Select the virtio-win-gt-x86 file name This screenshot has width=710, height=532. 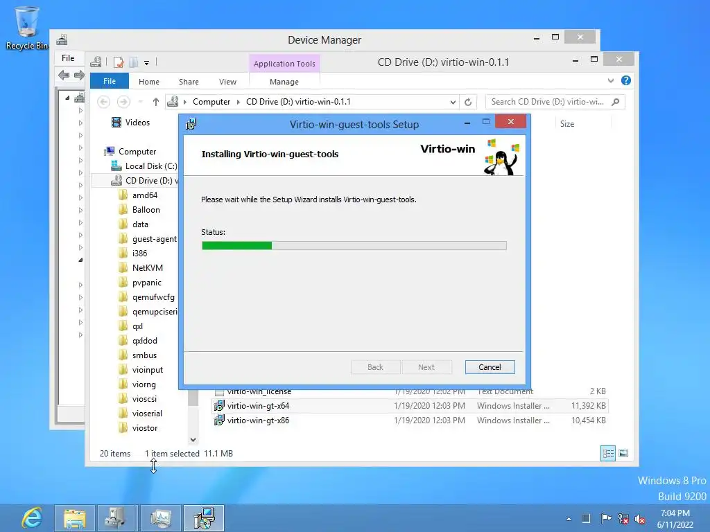coord(258,420)
